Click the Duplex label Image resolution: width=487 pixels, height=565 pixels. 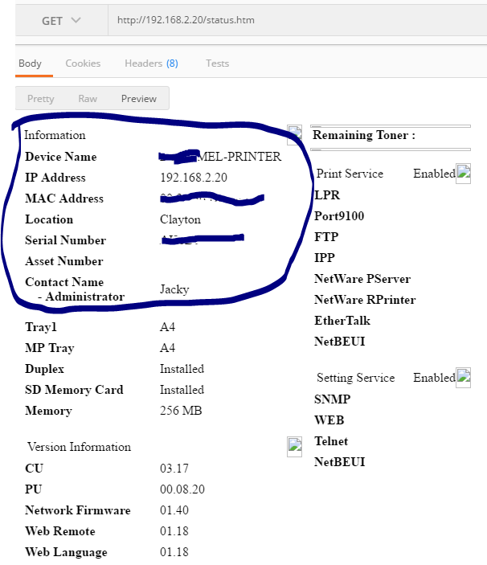(45, 369)
